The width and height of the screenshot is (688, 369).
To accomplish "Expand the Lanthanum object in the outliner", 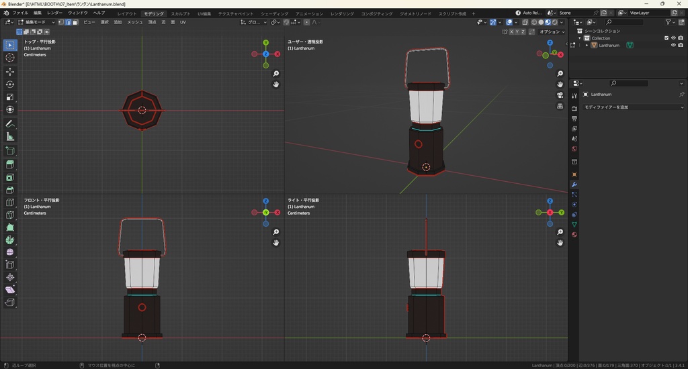I will 587,46.
